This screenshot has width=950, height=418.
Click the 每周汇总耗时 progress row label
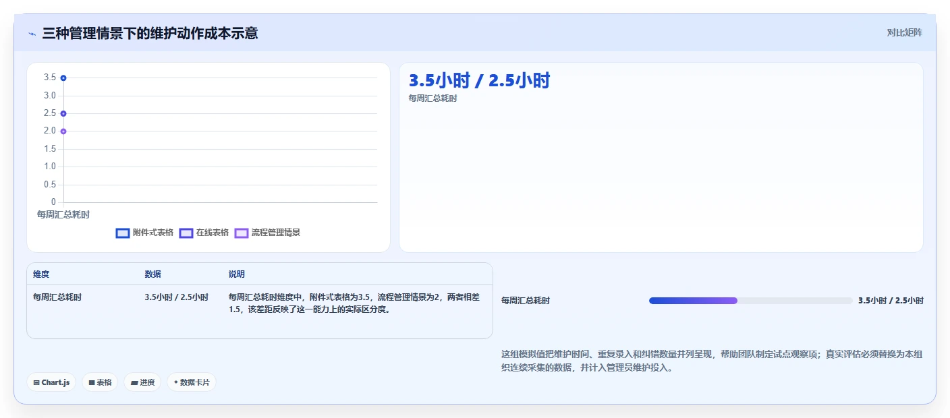tap(526, 301)
